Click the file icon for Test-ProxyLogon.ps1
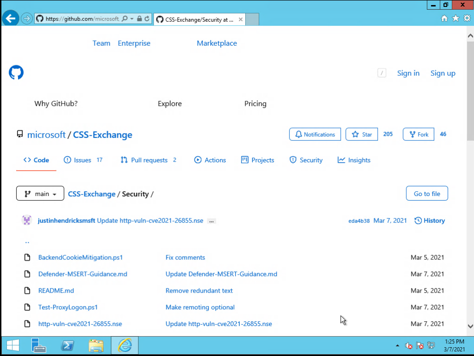Screen dimensions: 474x356 [x=27, y=307]
